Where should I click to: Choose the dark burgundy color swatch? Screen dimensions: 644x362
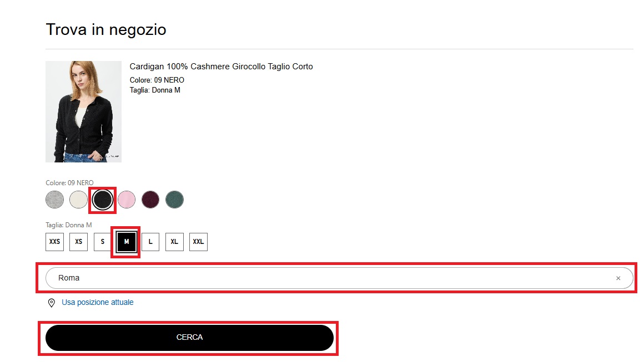[x=150, y=200]
